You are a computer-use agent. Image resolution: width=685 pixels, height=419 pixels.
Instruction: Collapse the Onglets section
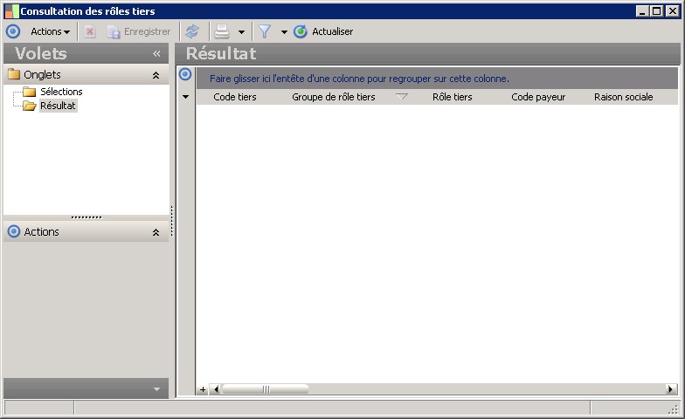[x=156, y=75]
